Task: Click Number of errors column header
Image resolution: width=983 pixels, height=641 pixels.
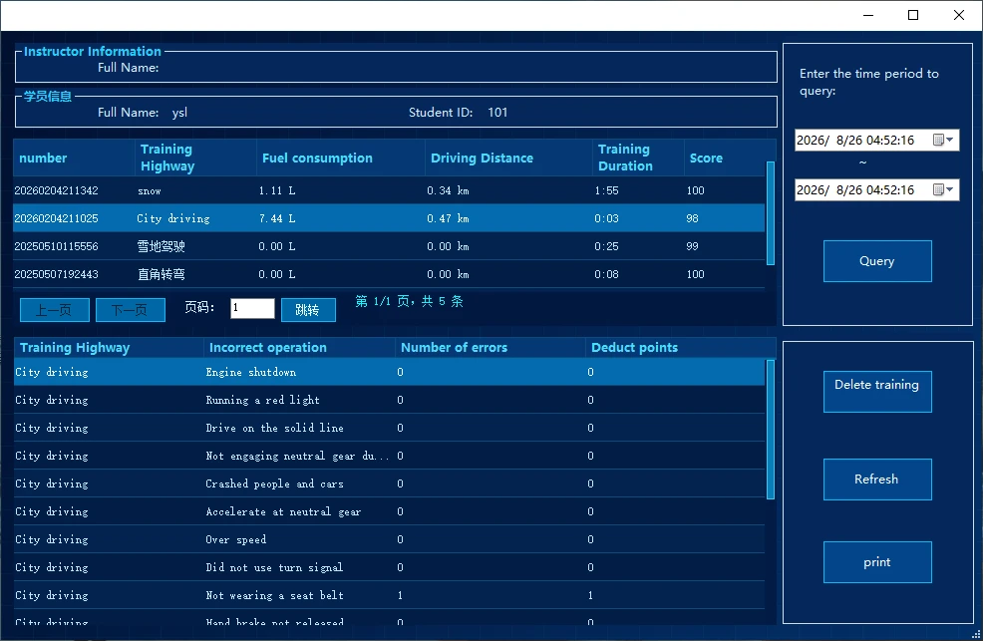Action: tap(491, 348)
